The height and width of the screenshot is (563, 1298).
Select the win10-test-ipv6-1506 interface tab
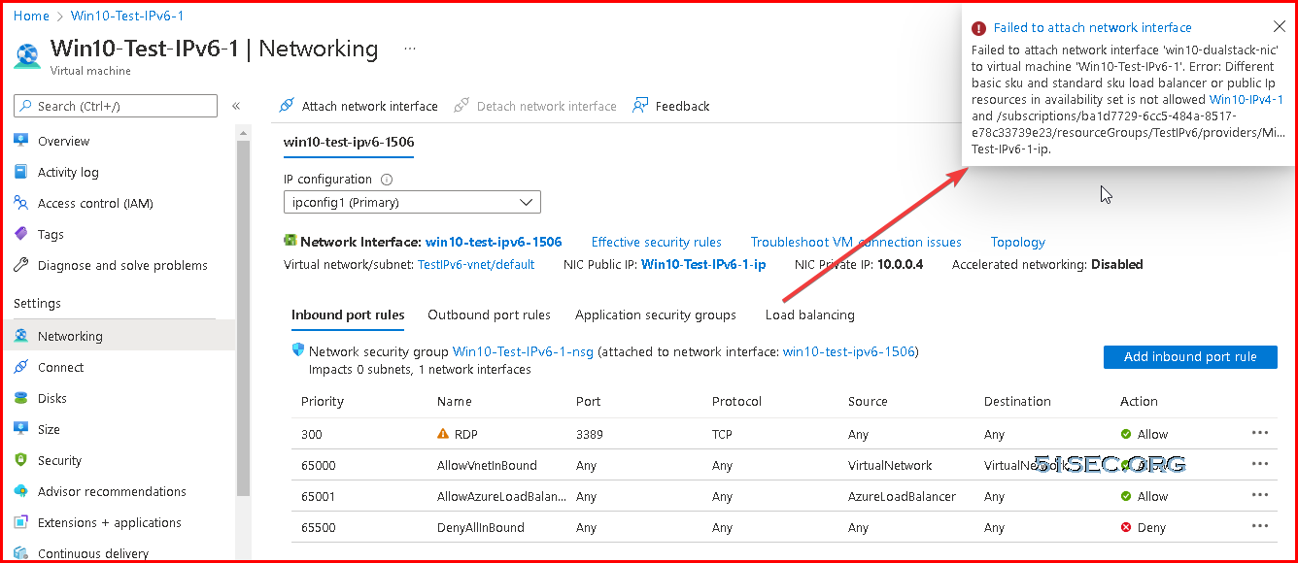pos(349,142)
